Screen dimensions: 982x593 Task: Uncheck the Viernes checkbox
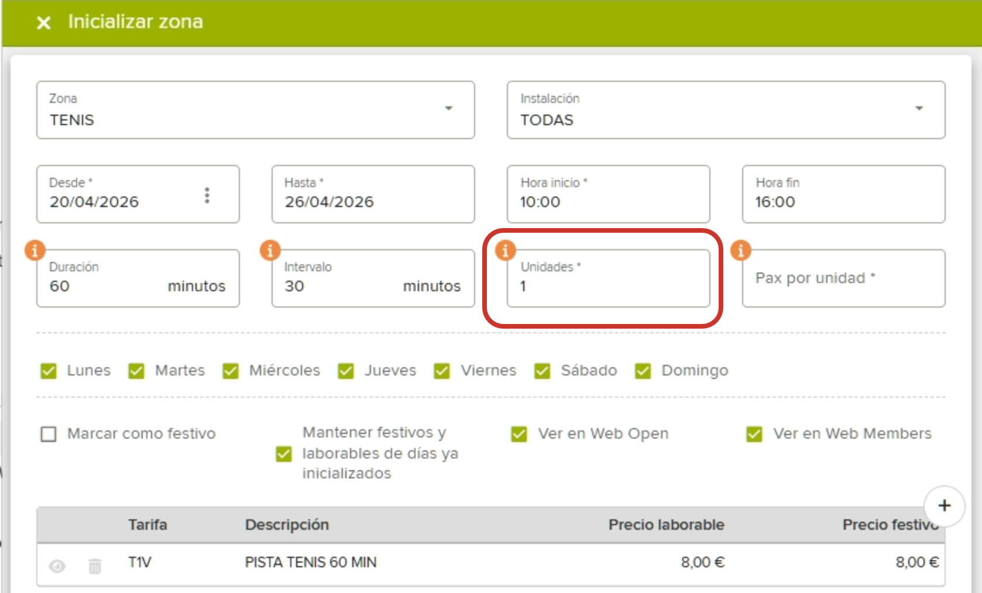point(442,371)
